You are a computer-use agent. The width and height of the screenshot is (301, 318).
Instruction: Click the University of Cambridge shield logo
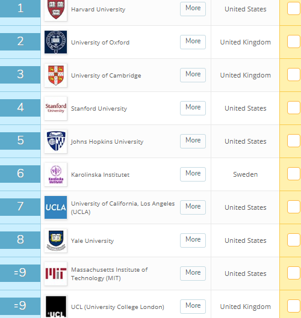pos(56,75)
